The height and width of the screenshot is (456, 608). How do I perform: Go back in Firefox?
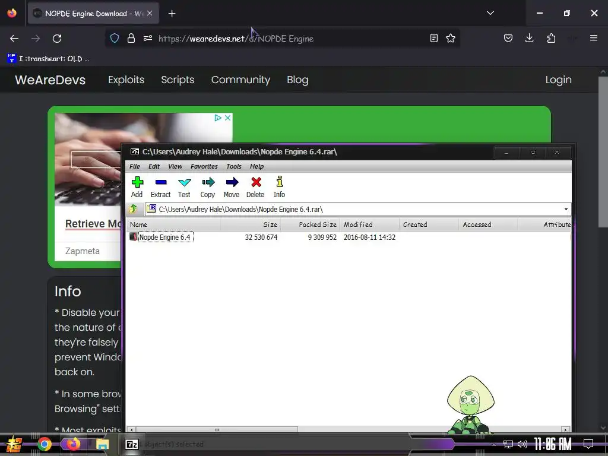(14, 39)
